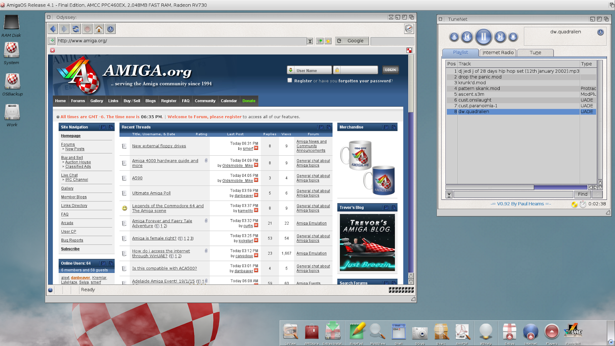615x346 pixels.
Task: Follow the 'forgotten your password' link
Action: coord(364,81)
